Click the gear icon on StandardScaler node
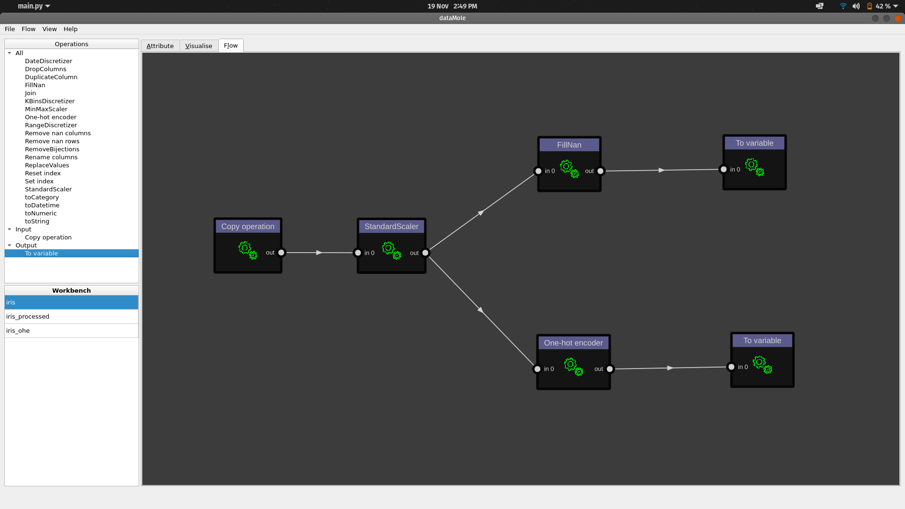 pos(391,250)
